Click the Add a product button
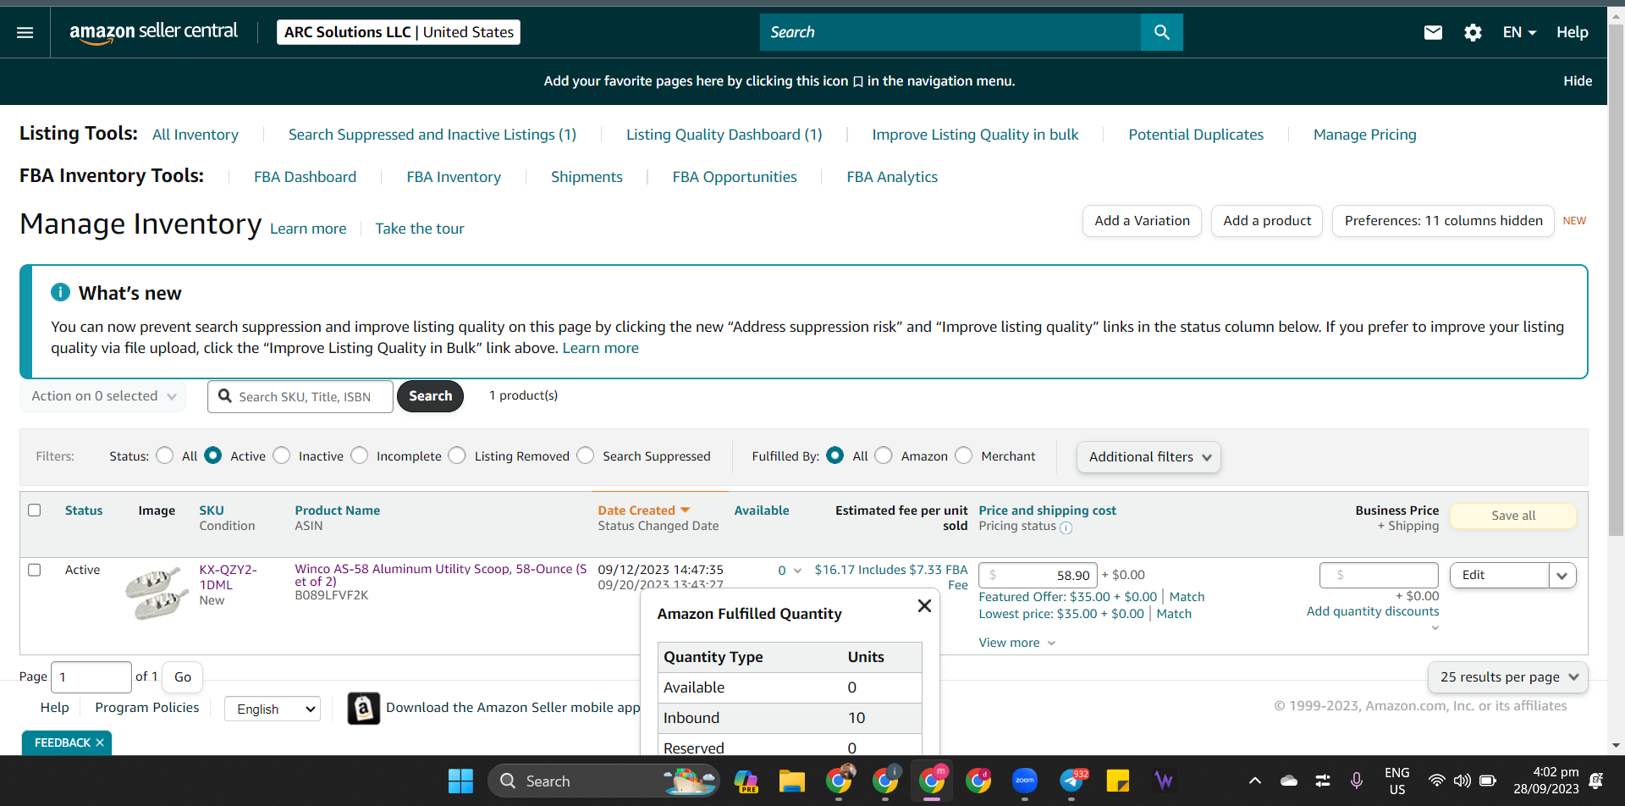 tap(1267, 221)
